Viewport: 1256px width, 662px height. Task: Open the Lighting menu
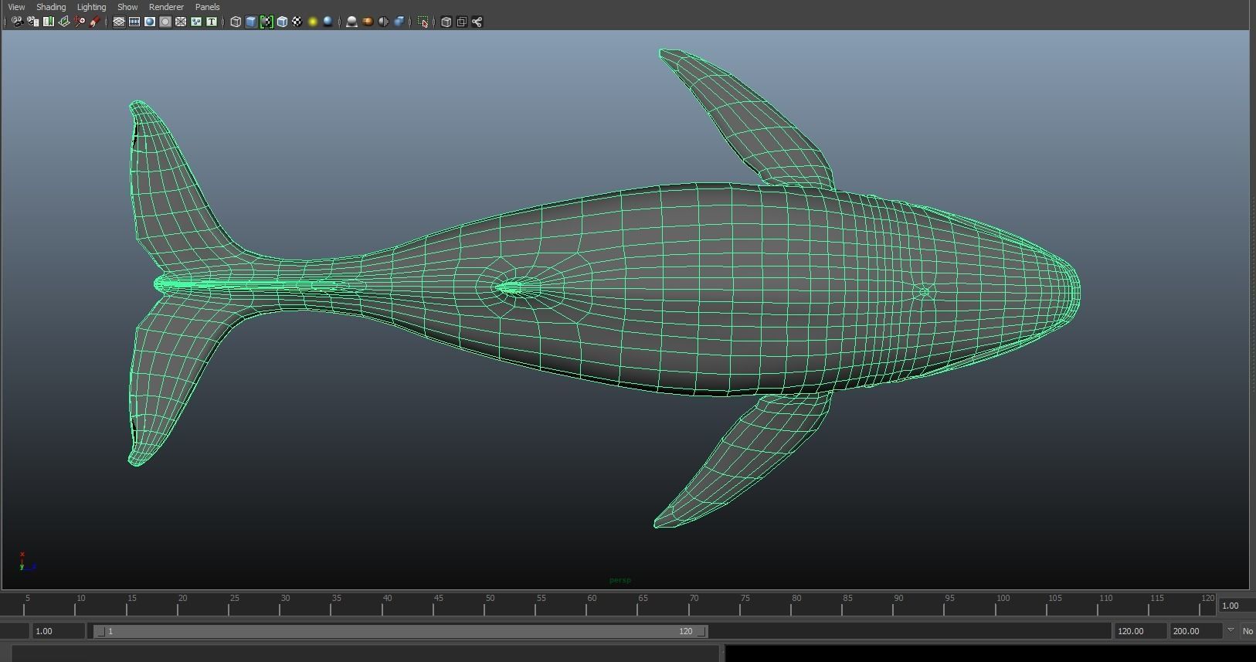91,7
